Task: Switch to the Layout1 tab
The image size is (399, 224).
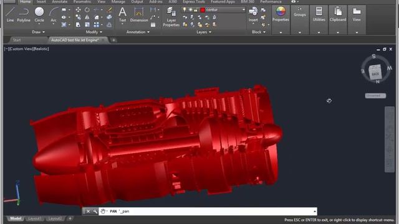Action: (x=34, y=218)
